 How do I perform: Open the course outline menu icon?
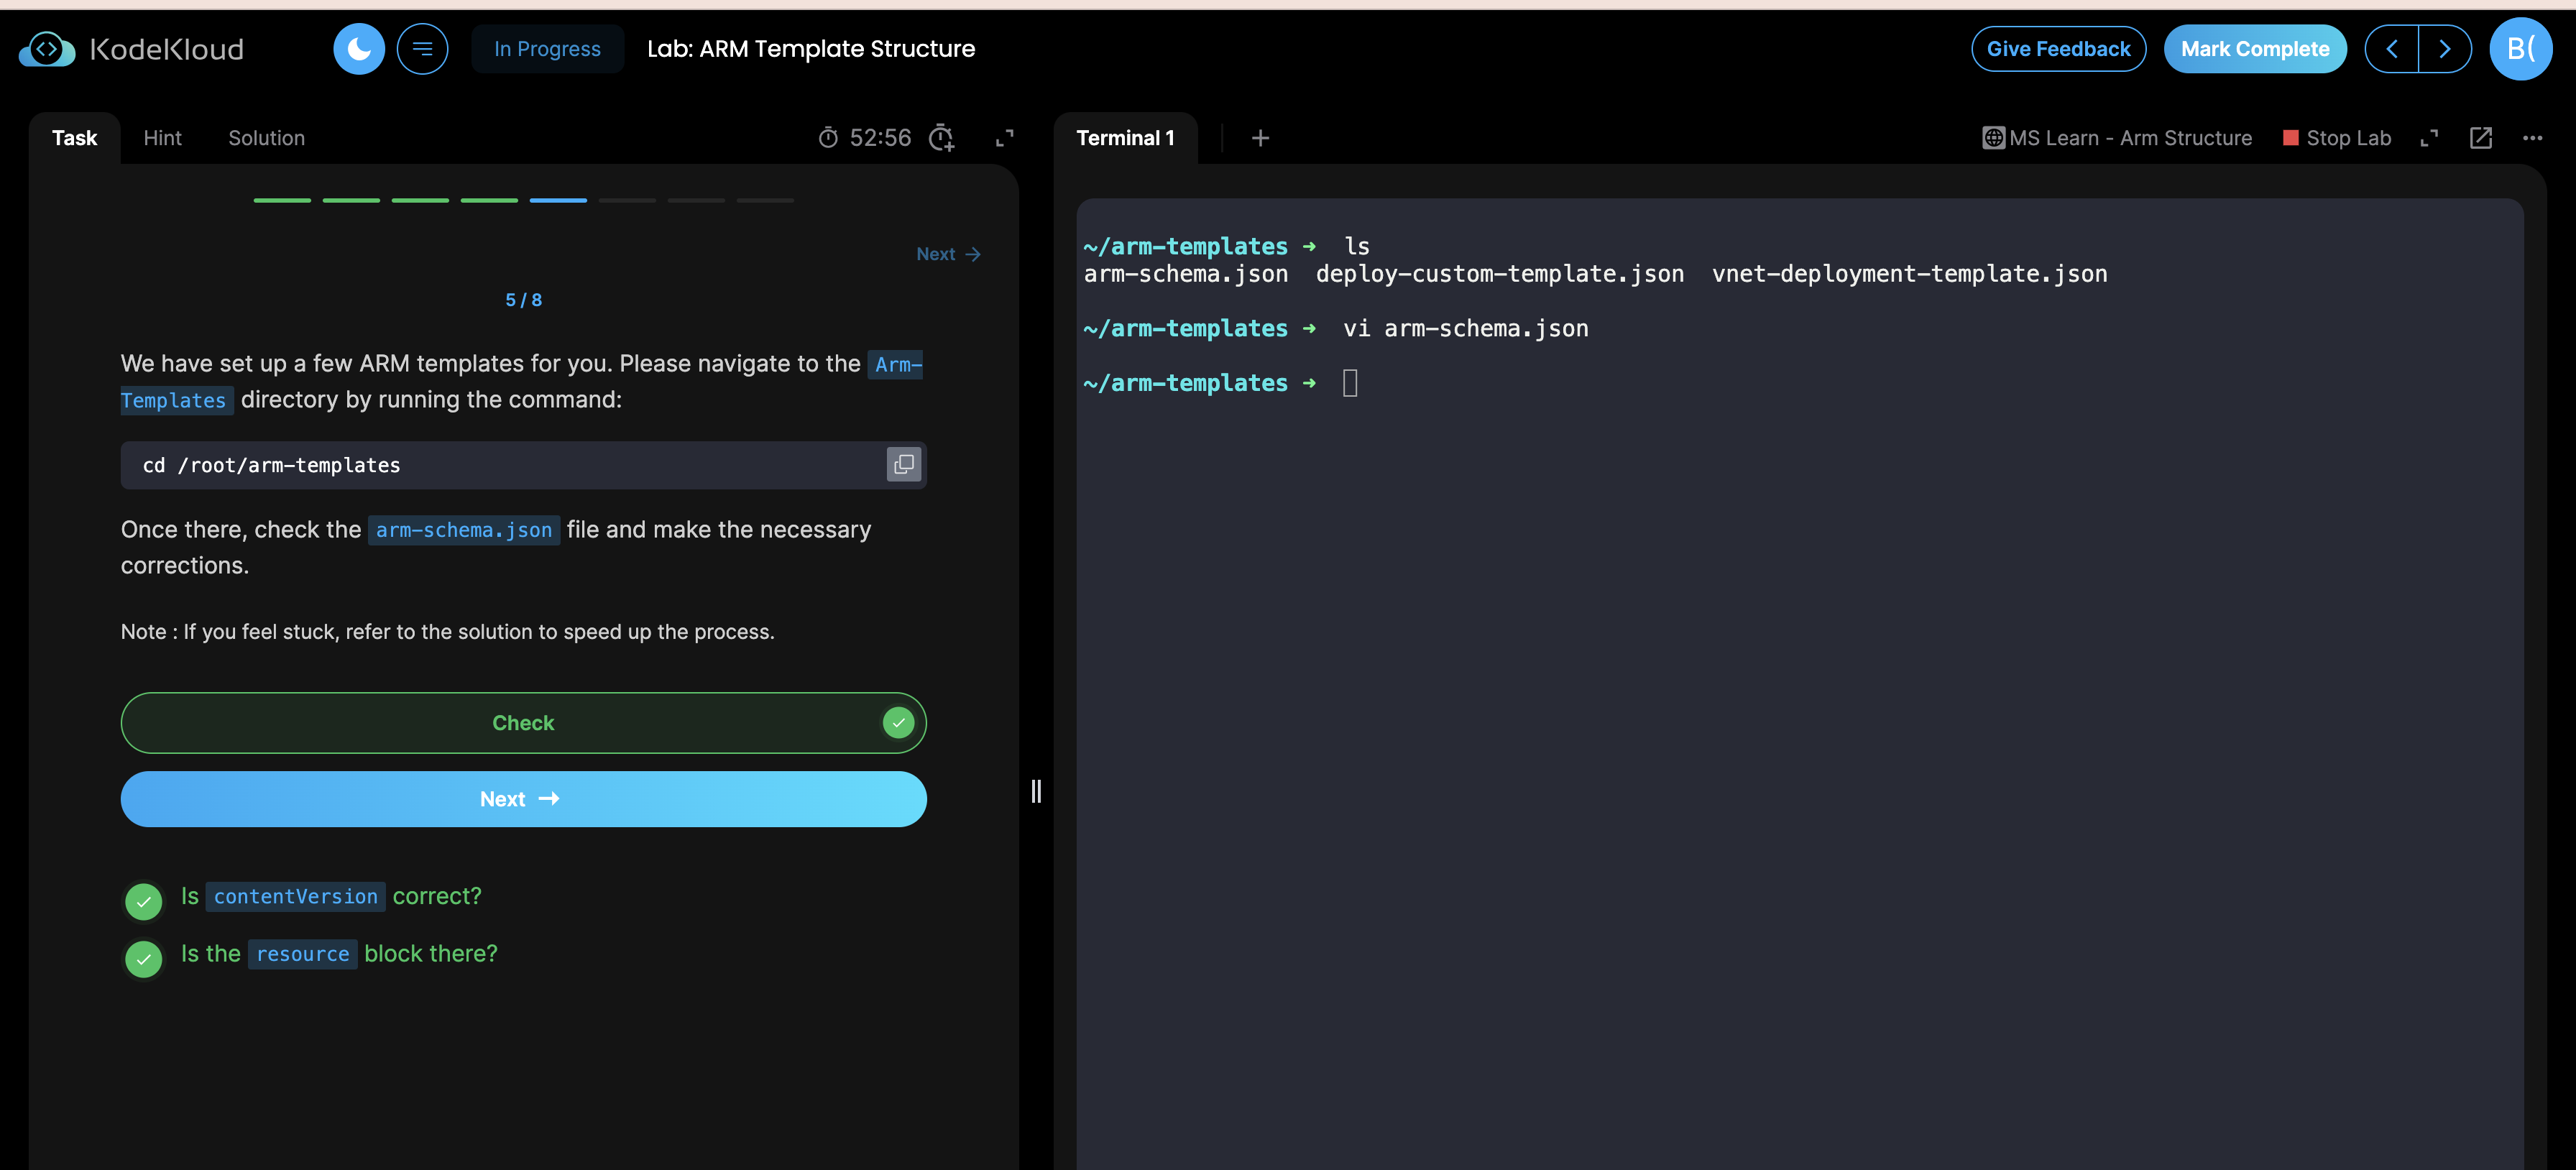[422, 49]
